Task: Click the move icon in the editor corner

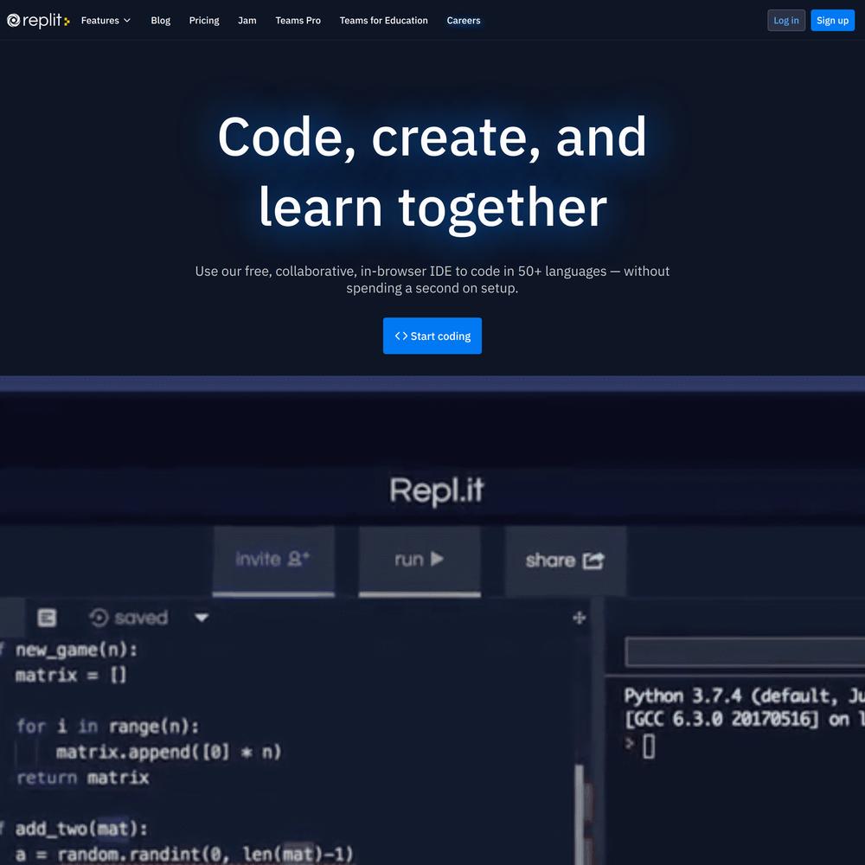Action: pyautogui.click(x=580, y=618)
